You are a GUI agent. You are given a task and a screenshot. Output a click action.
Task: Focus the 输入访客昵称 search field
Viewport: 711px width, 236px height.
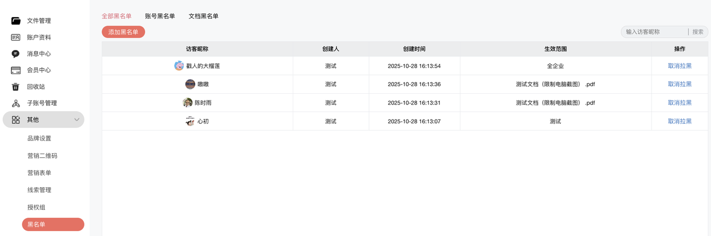click(x=654, y=32)
